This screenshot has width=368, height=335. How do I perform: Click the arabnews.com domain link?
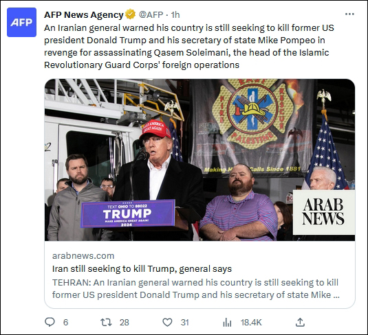point(83,255)
